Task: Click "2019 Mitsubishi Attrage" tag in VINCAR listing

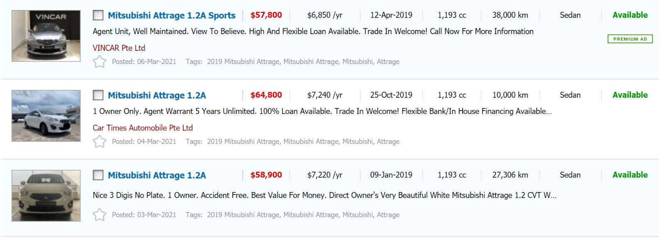Action: pyautogui.click(x=243, y=62)
